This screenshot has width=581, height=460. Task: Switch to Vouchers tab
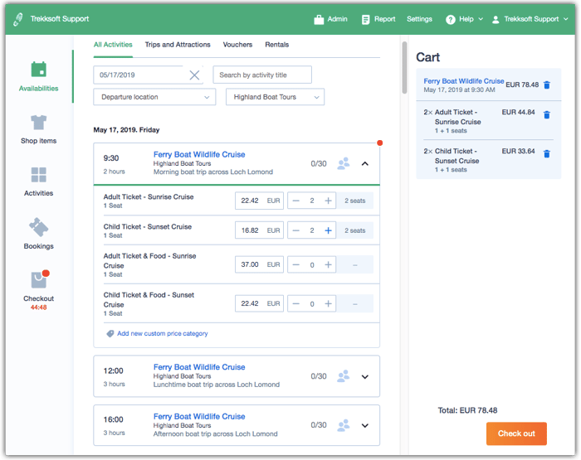tap(237, 45)
